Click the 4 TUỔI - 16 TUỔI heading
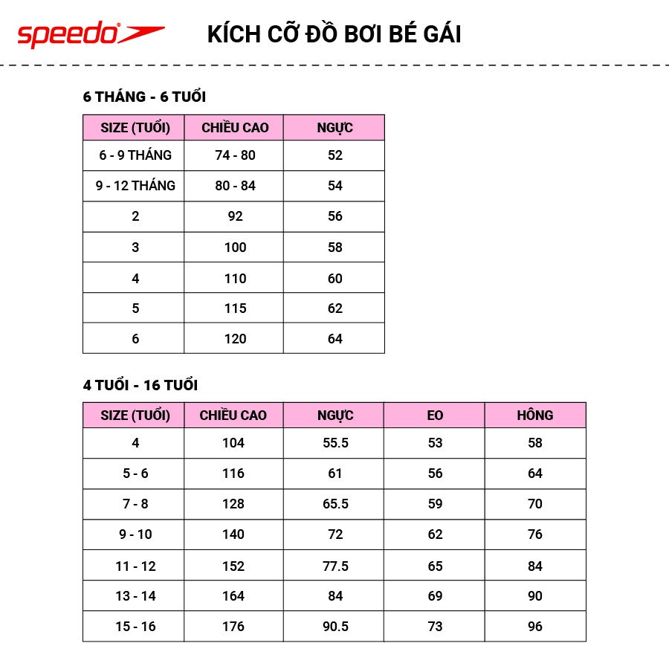The height and width of the screenshot is (669, 669). click(140, 385)
